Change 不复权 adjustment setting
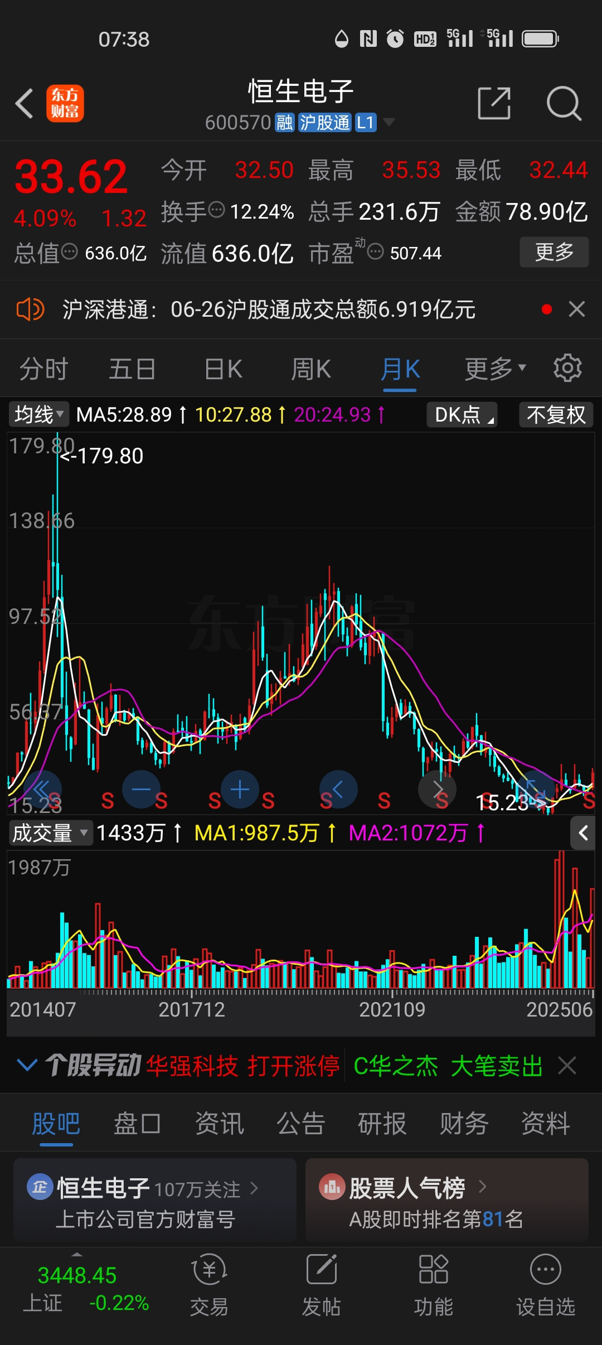Image resolution: width=602 pixels, height=1345 pixels. [556, 415]
